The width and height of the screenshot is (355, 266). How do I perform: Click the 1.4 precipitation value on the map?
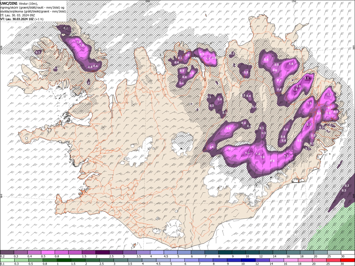click(291, 64)
